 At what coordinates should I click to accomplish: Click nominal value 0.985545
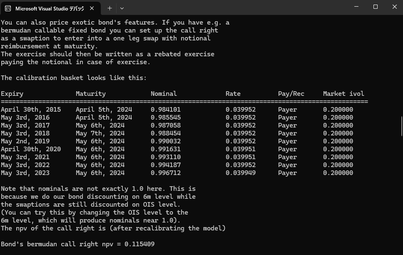click(x=166, y=117)
